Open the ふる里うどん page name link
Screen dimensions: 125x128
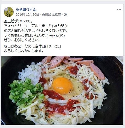point(26,10)
